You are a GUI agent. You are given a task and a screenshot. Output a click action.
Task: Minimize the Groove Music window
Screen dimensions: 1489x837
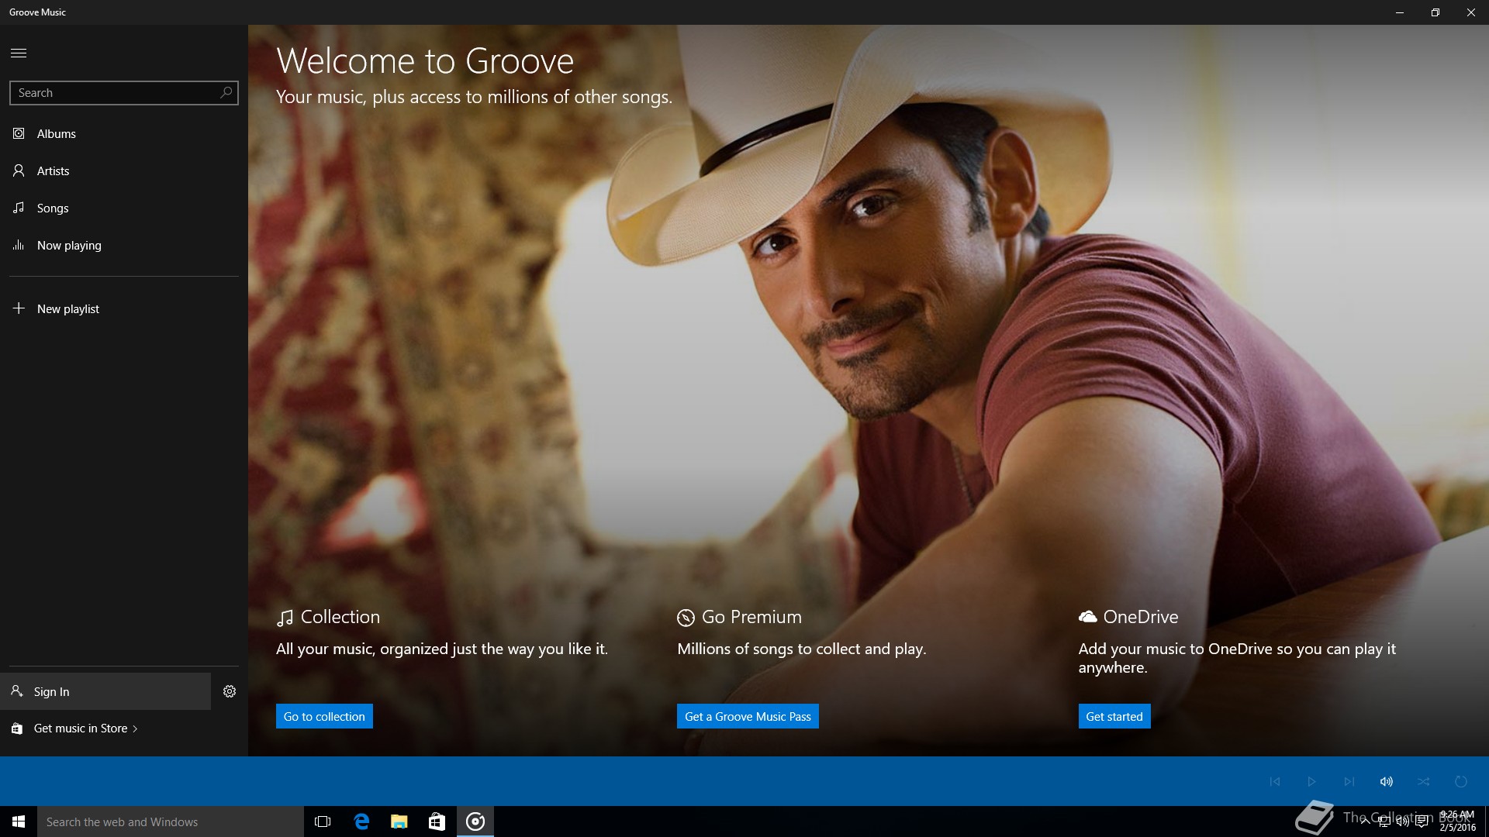pos(1400,12)
